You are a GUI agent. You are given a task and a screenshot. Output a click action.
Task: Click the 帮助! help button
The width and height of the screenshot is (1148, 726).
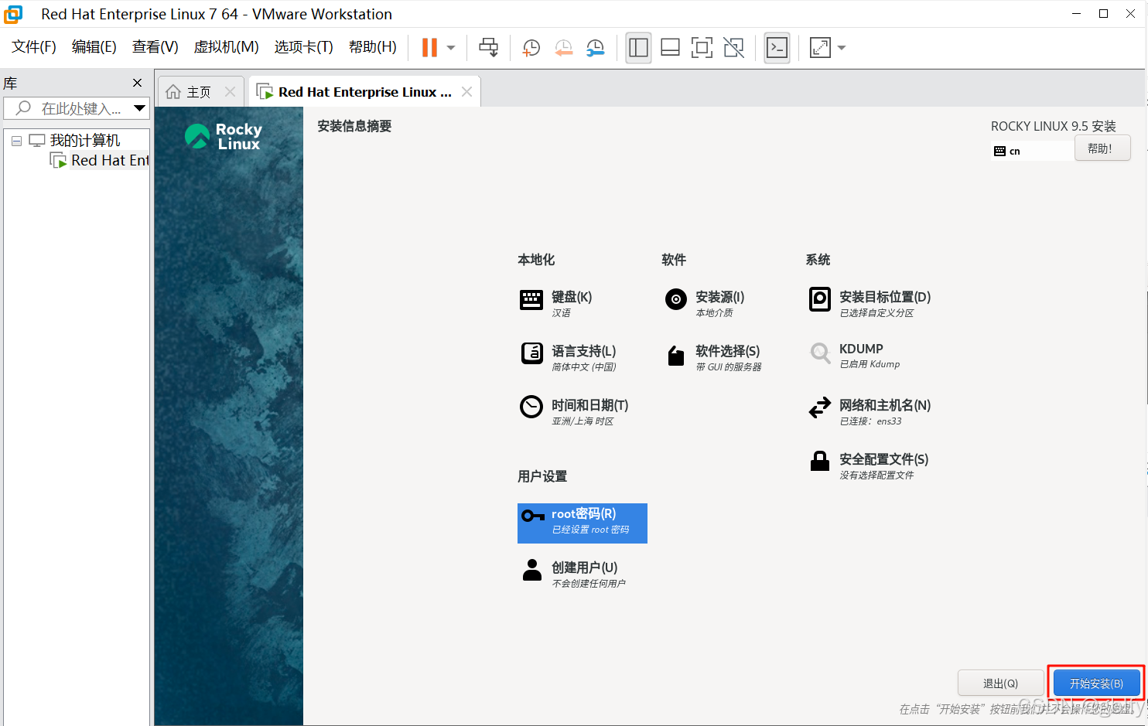click(x=1102, y=148)
